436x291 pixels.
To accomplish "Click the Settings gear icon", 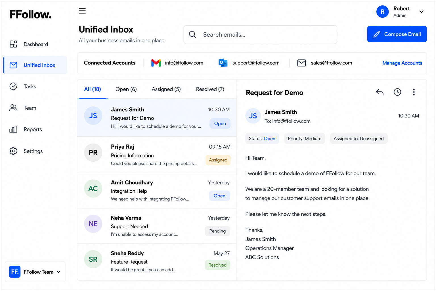I will coord(13,151).
